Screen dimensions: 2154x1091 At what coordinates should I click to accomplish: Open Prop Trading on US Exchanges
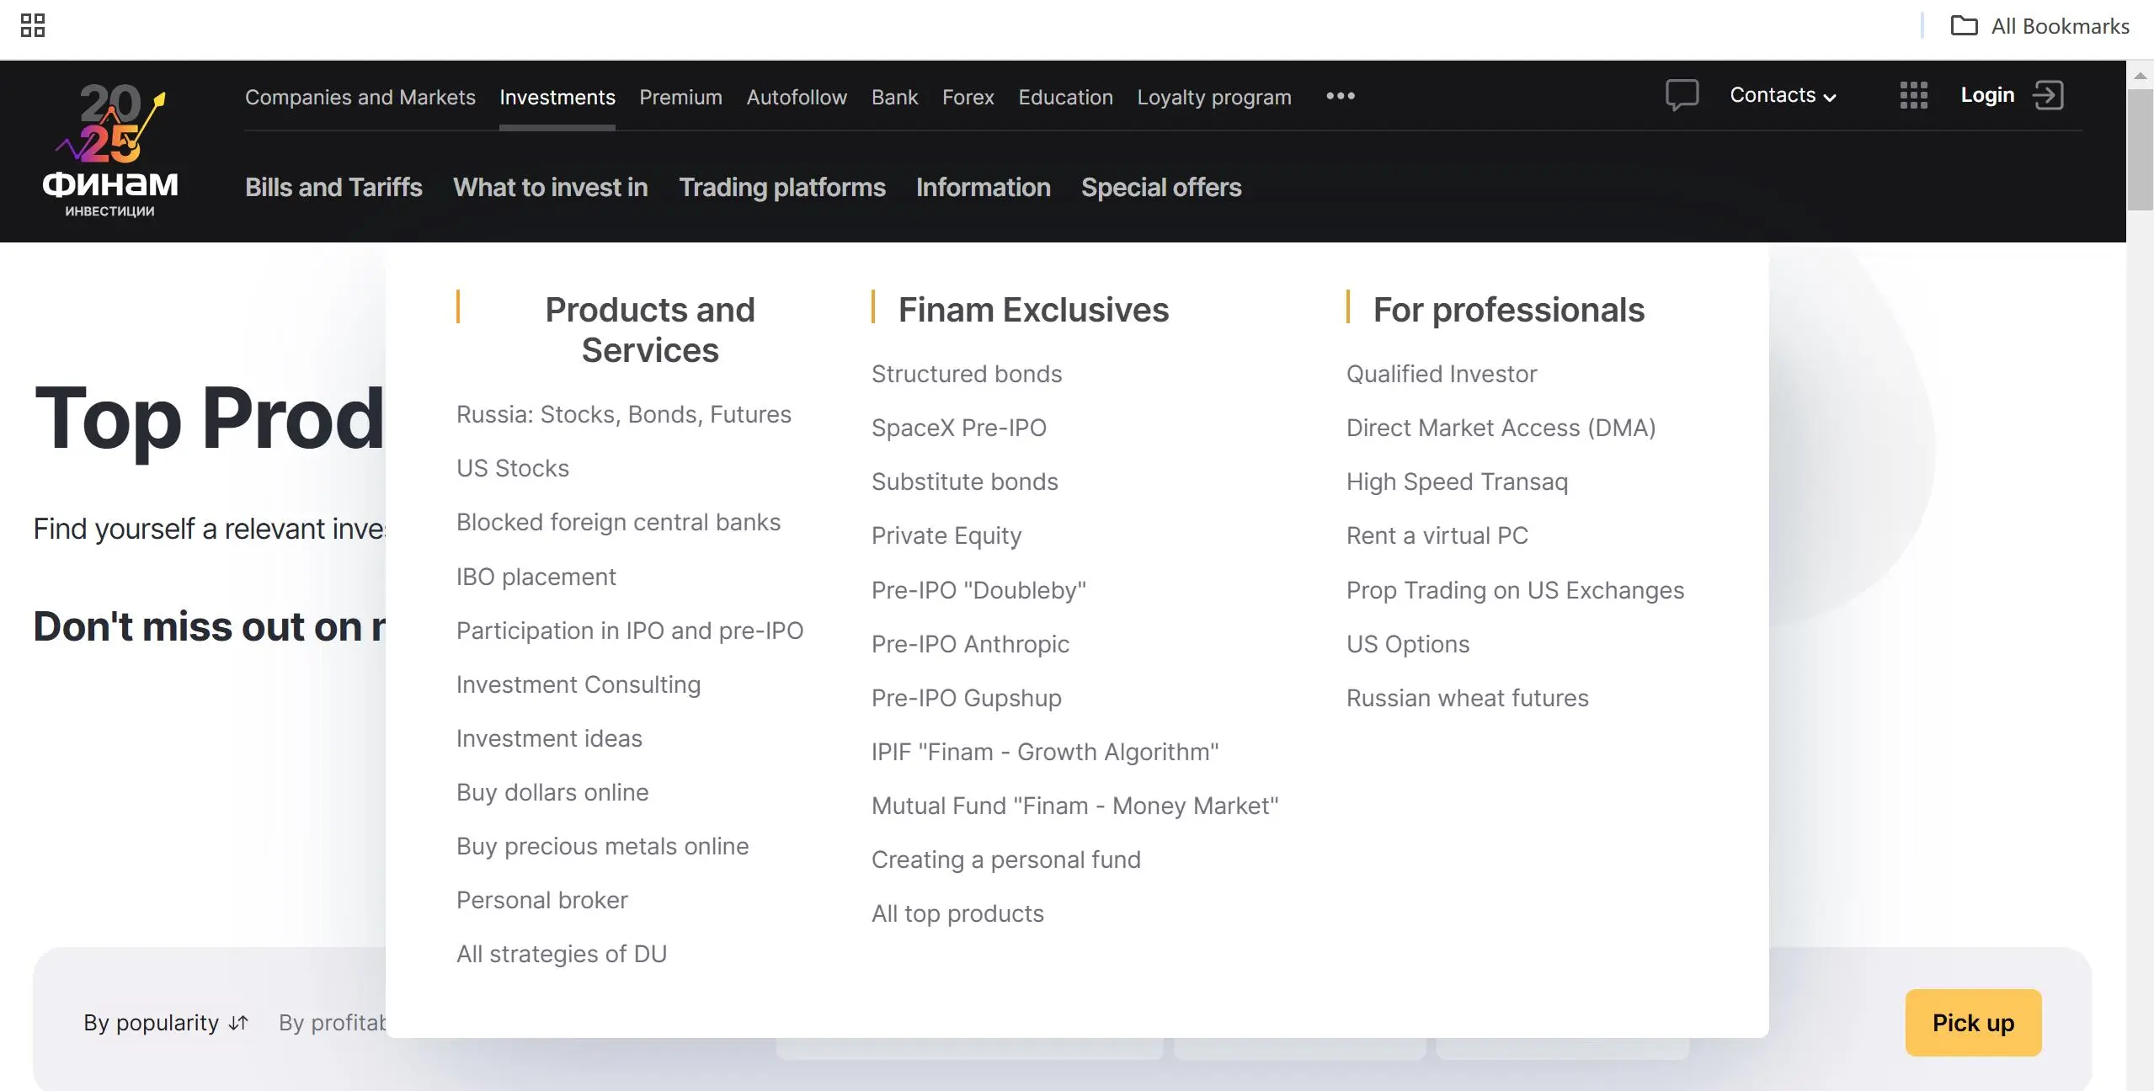(x=1516, y=590)
